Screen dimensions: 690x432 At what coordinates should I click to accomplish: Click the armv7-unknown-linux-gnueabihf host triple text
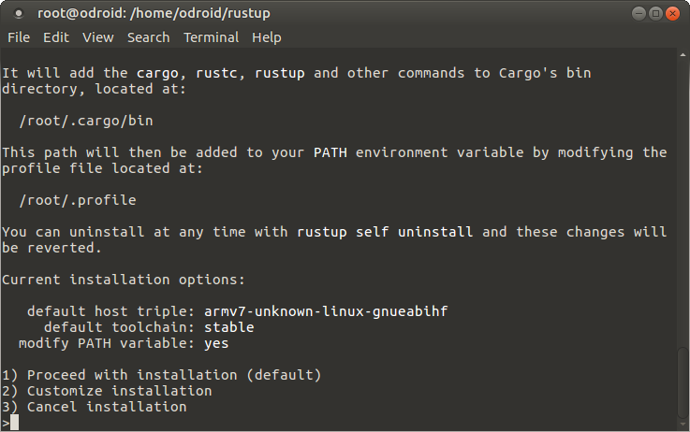[x=326, y=311]
